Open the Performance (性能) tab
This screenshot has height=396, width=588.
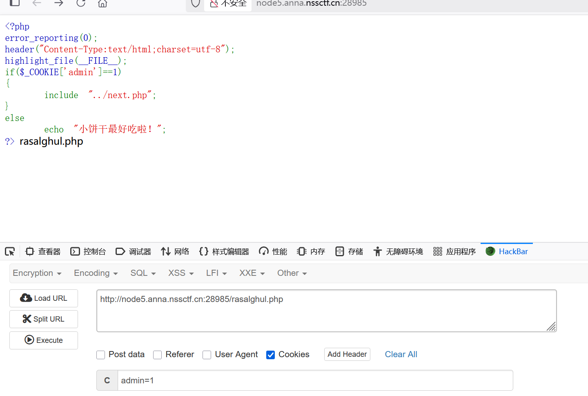click(273, 251)
